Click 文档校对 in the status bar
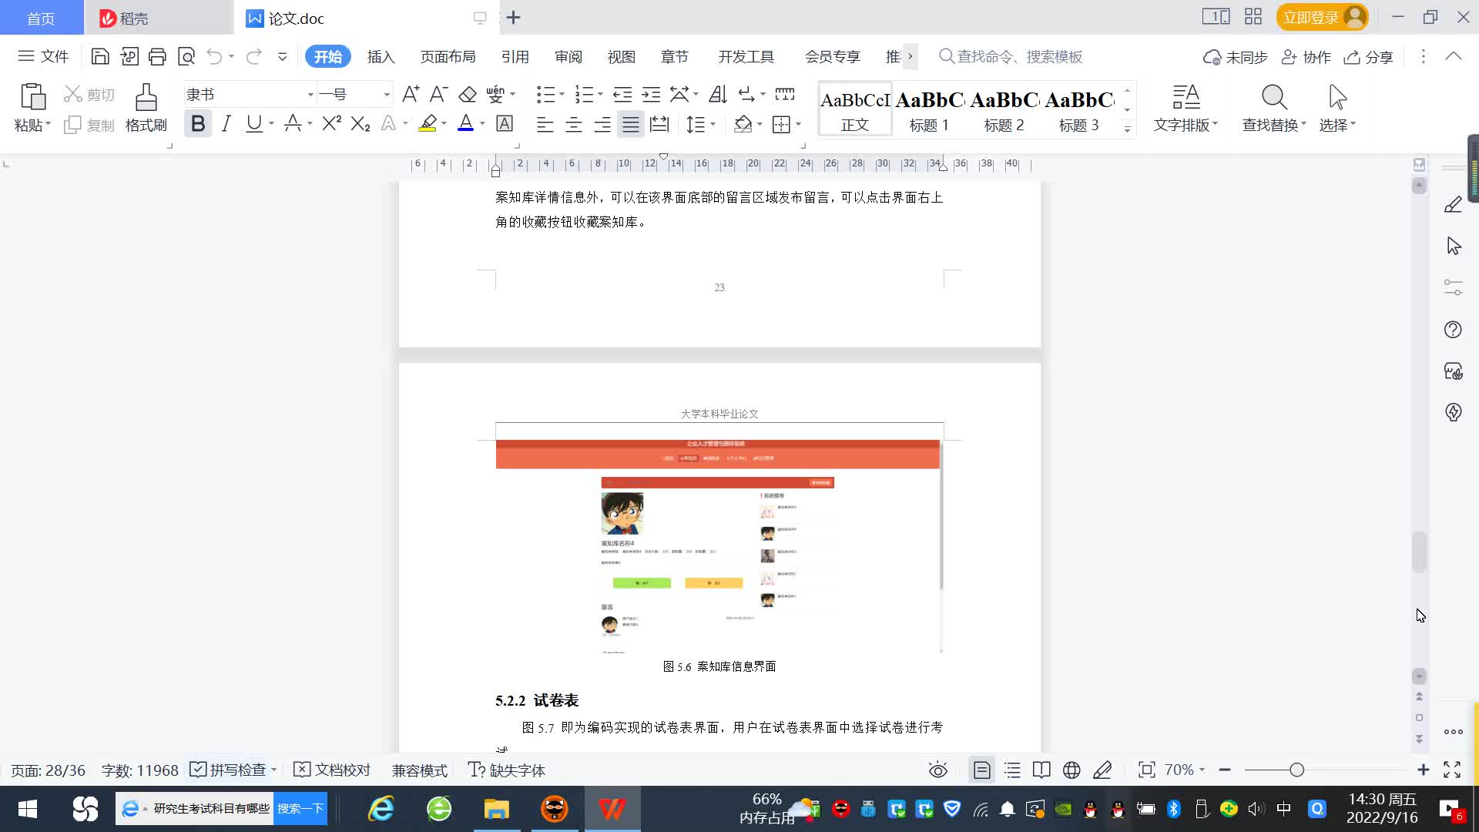The height and width of the screenshot is (832, 1479). [x=333, y=770]
